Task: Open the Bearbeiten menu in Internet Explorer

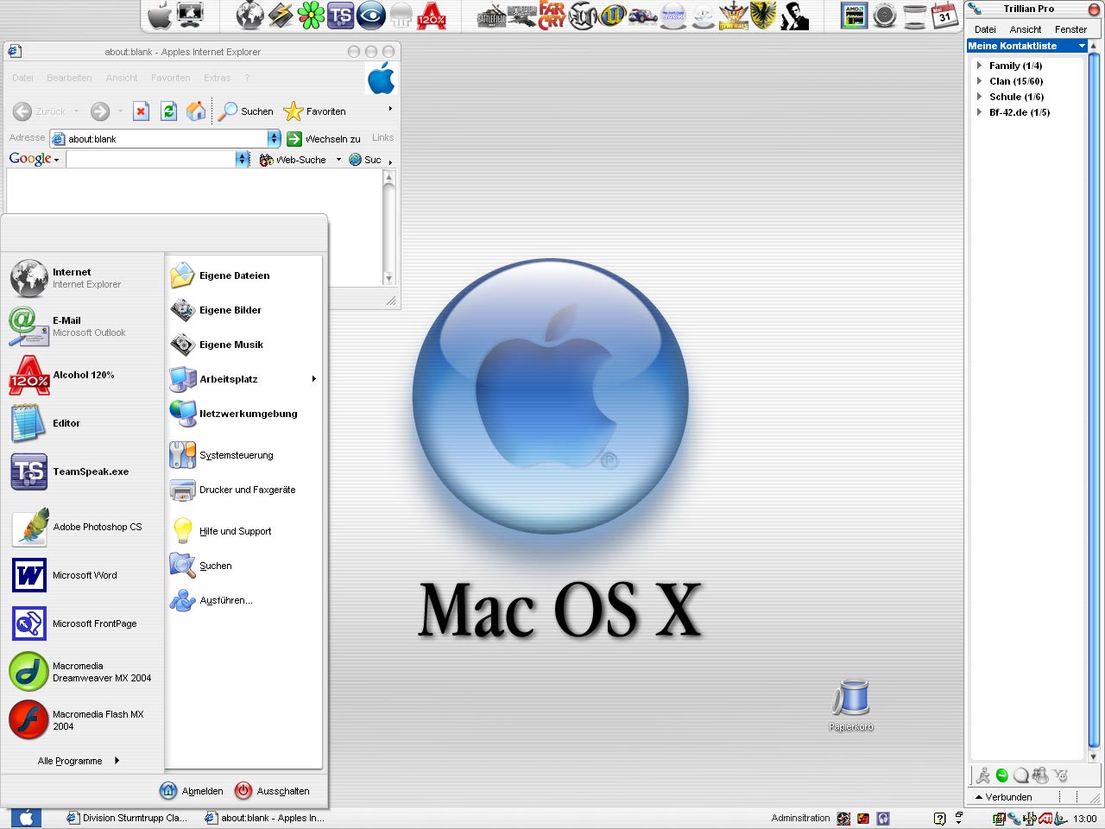Action: [x=69, y=78]
